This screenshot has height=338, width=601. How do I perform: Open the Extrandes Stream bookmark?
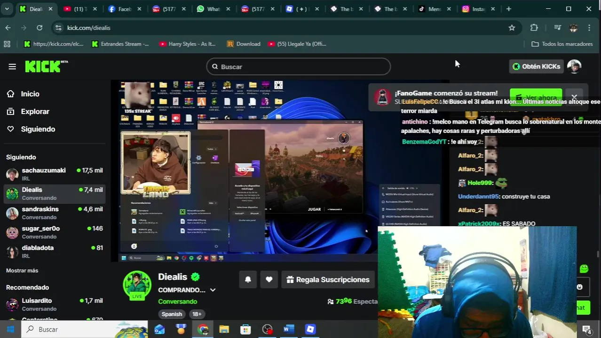tap(120, 44)
